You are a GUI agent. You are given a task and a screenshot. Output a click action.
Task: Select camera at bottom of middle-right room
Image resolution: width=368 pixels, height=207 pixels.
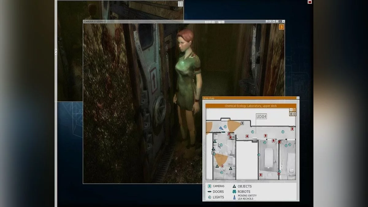coord(261,175)
